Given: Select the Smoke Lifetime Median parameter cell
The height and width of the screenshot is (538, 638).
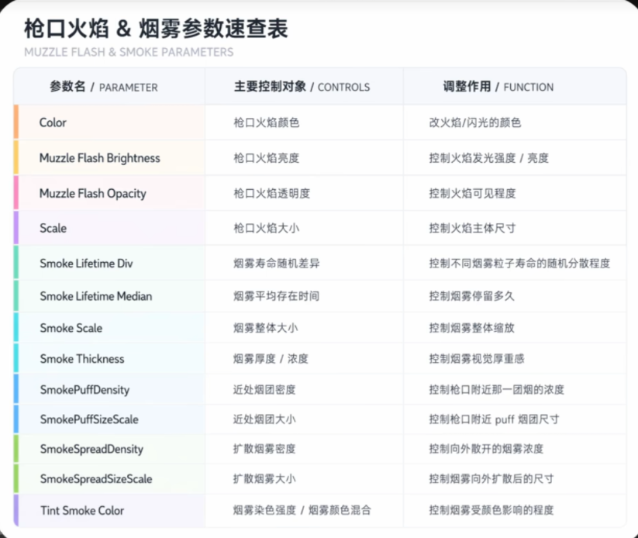Looking at the screenshot, I should tap(109, 296).
